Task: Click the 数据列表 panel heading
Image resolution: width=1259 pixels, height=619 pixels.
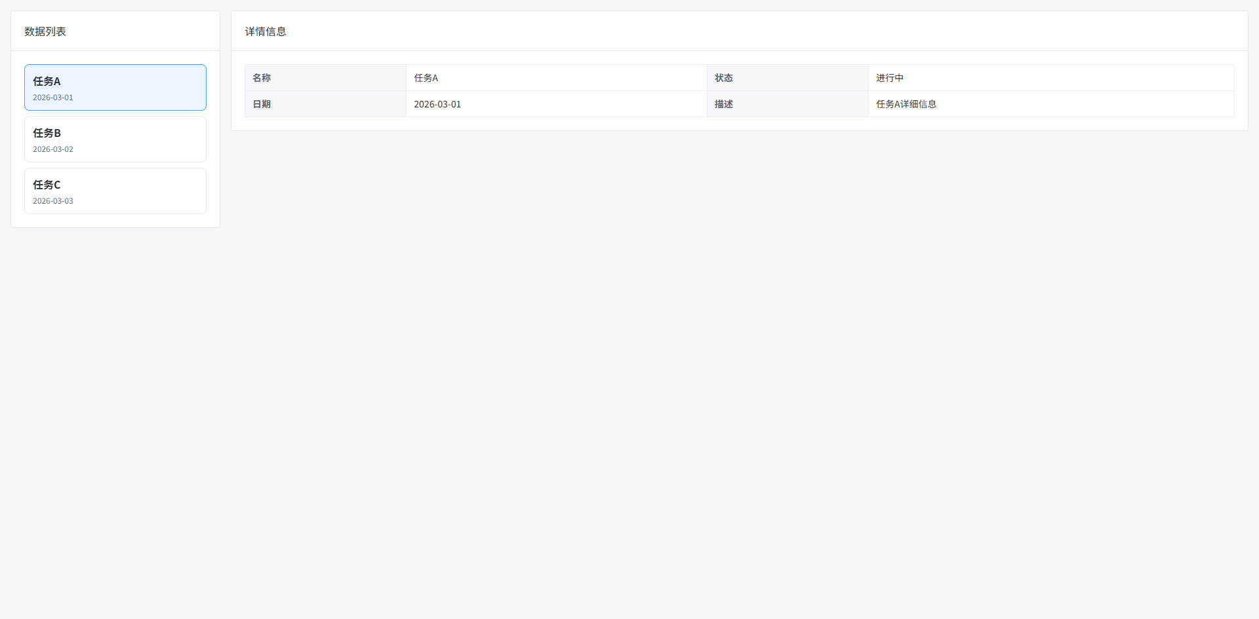Action: 45,31
